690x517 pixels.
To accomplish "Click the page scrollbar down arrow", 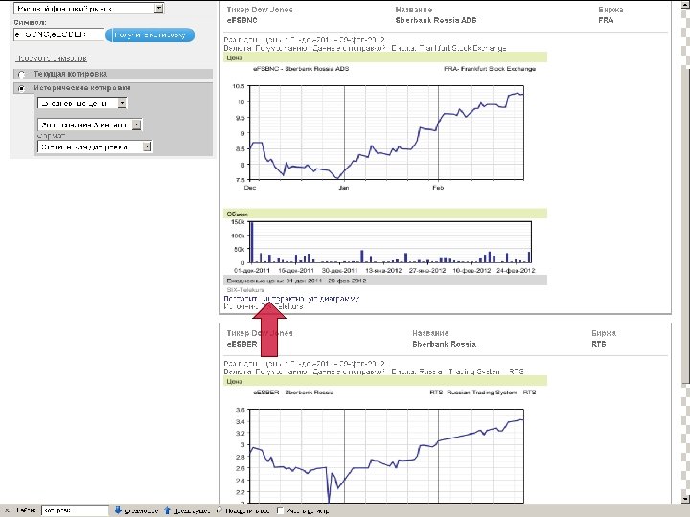I will click(x=685, y=499).
